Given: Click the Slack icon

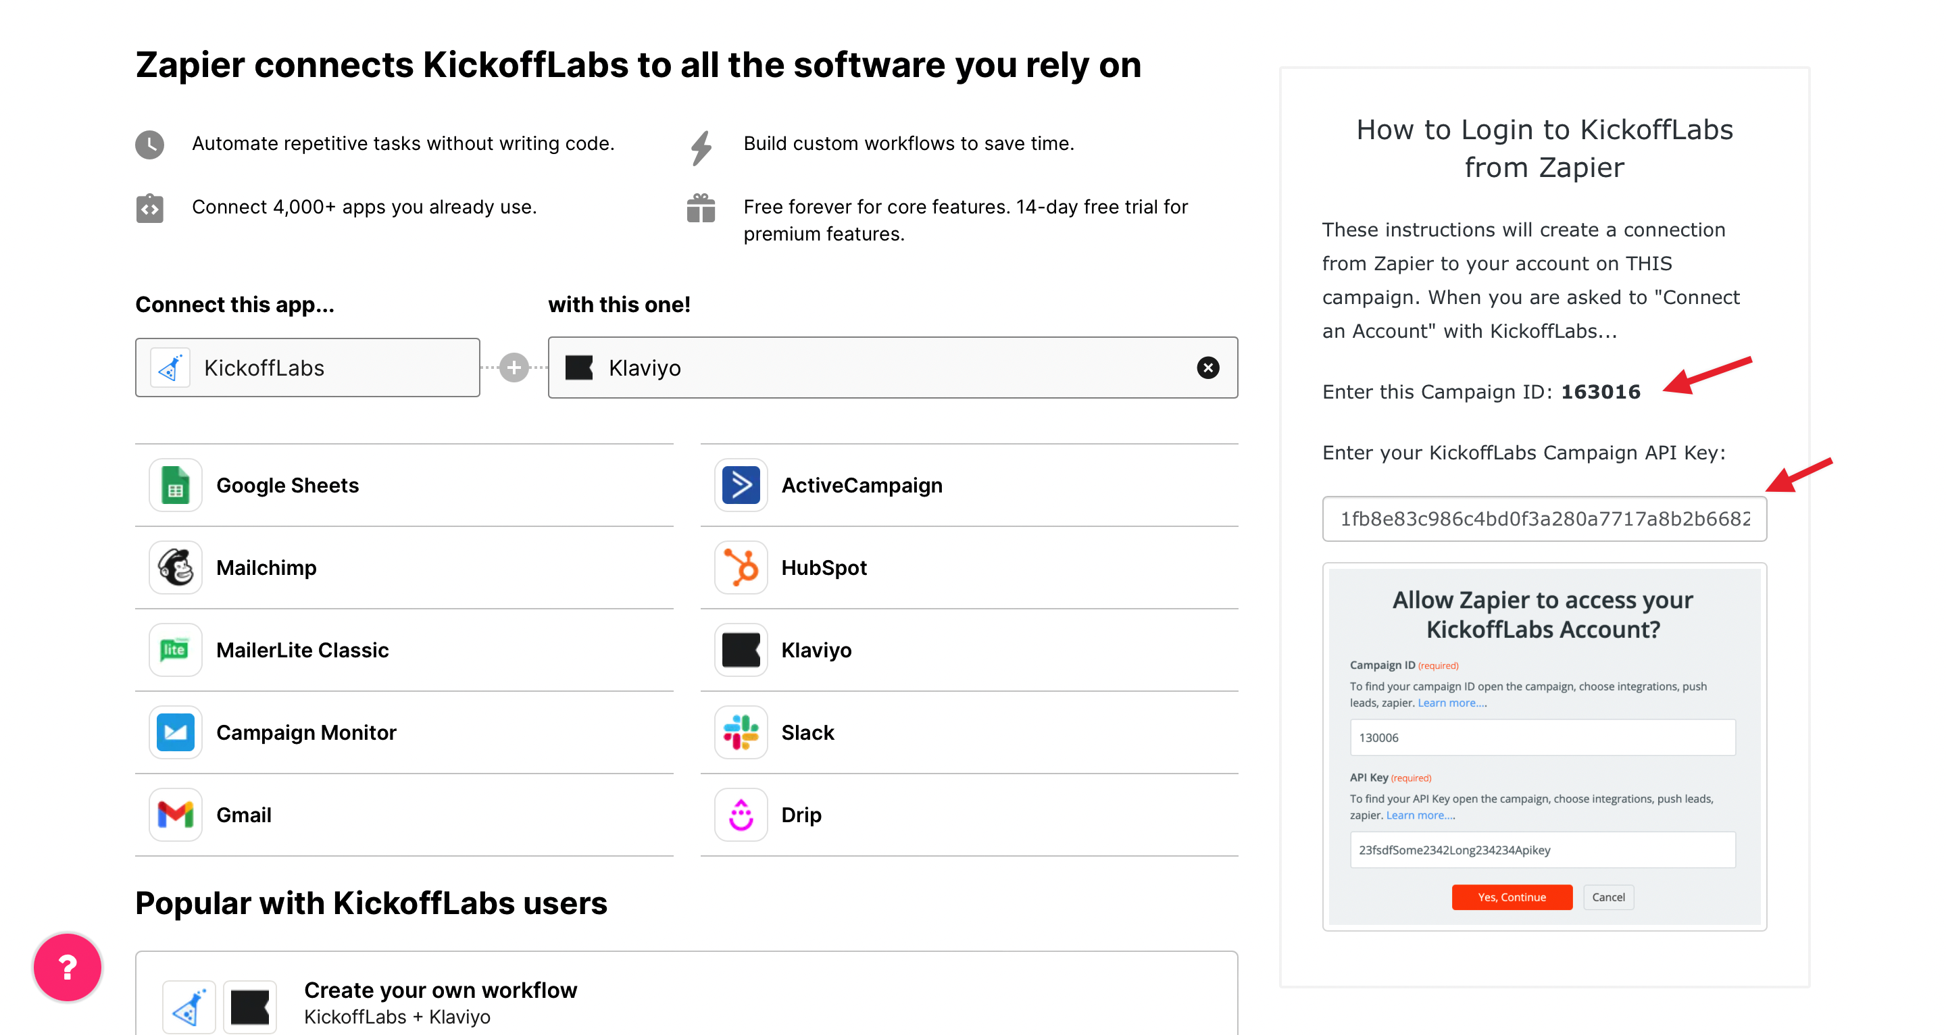Looking at the screenshot, I should coord(741,732).
